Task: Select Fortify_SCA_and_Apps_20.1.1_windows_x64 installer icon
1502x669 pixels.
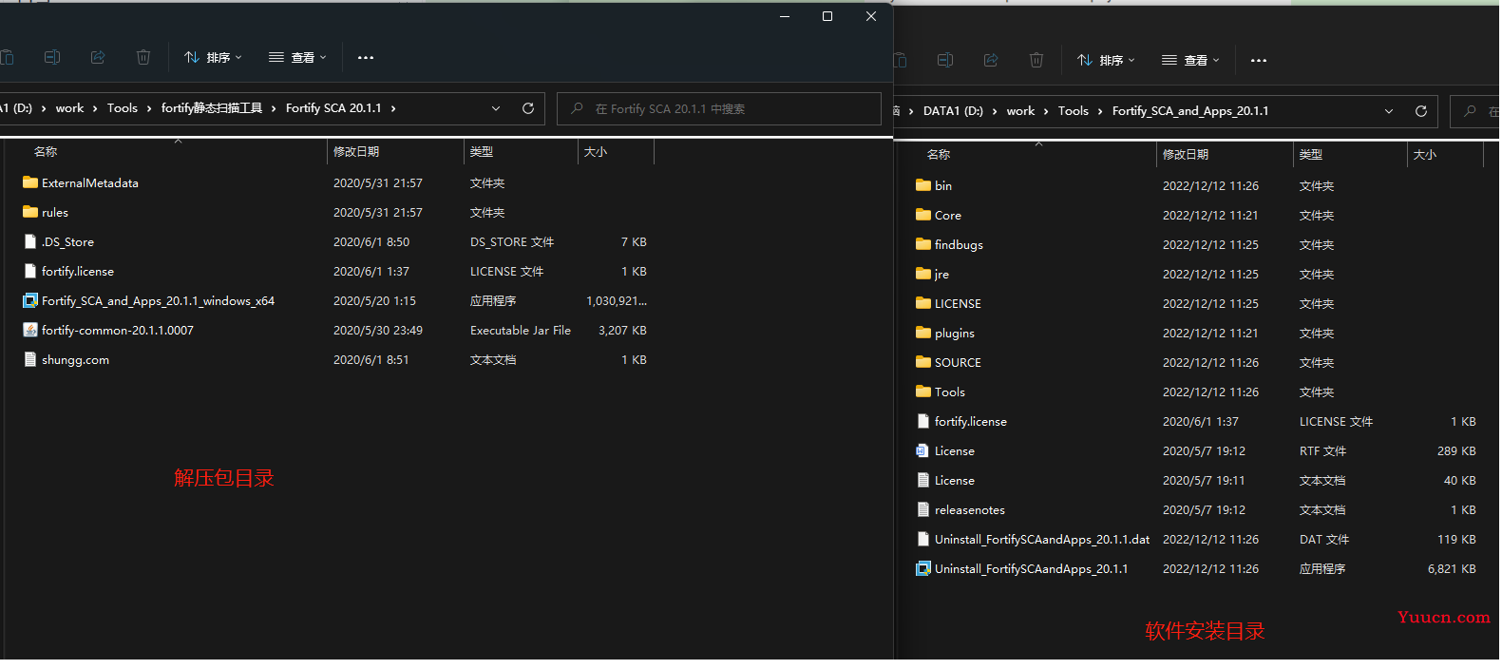Action: coord(30,301)
